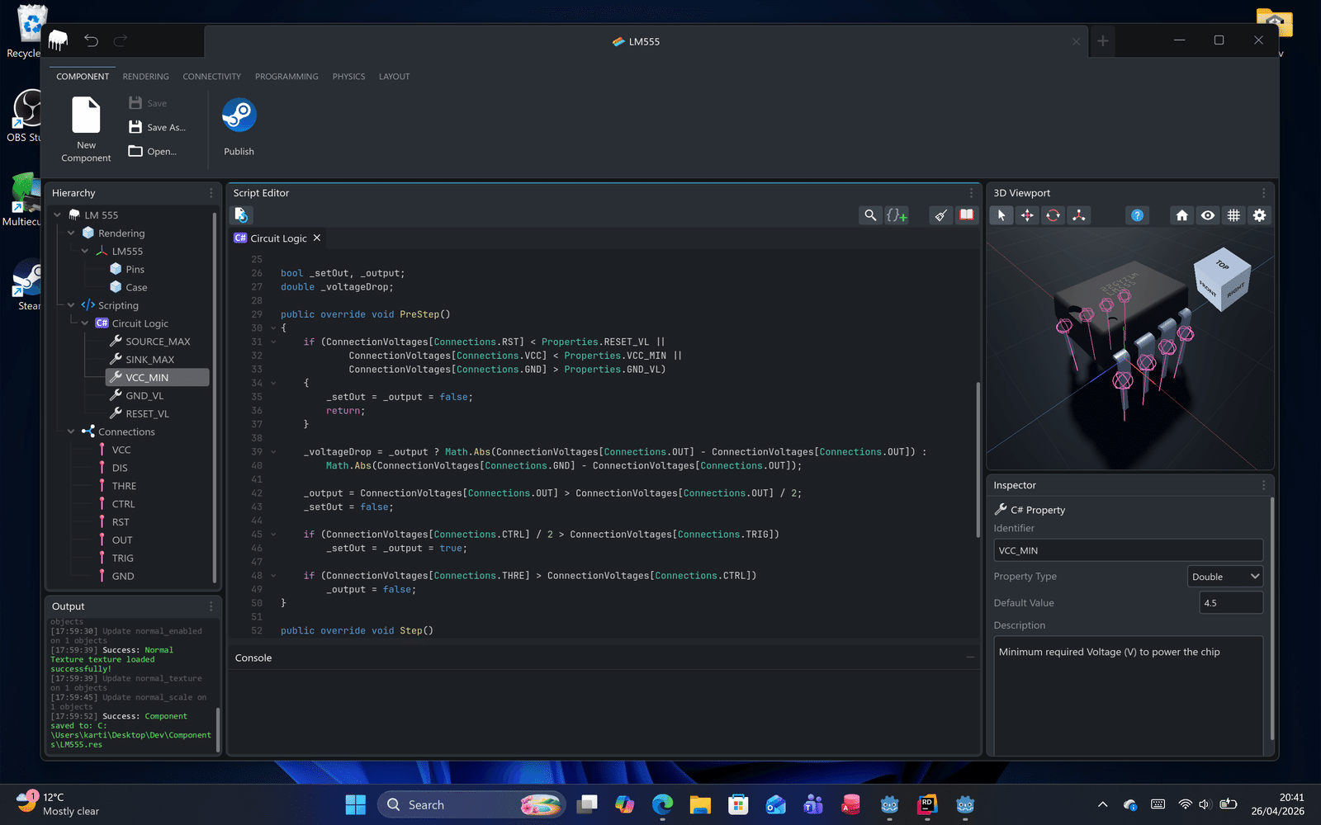Close the Circuit Logic script tab

tap(316, 238)
